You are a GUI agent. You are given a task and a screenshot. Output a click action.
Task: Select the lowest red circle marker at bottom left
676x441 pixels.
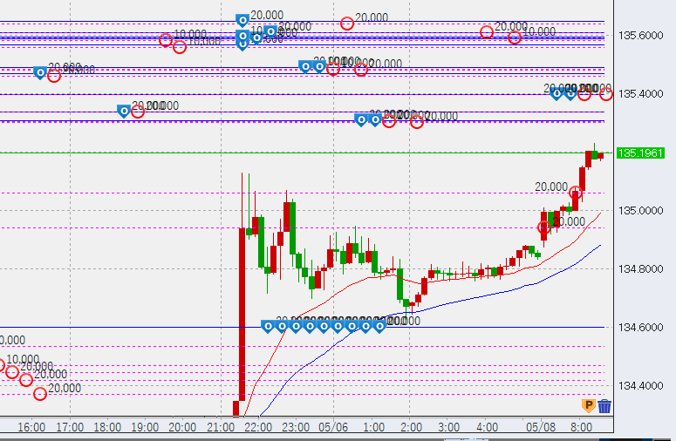click(x=40, y=394)
